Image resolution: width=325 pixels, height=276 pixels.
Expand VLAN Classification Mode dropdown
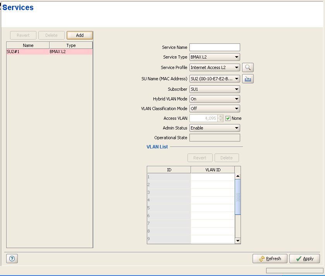tap(215, 109)
